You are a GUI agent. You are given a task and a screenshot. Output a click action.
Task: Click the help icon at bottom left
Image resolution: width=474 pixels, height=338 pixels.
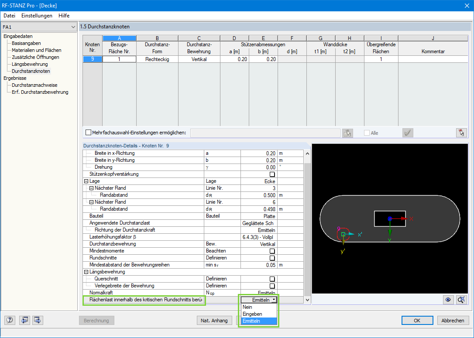point(10,321)
